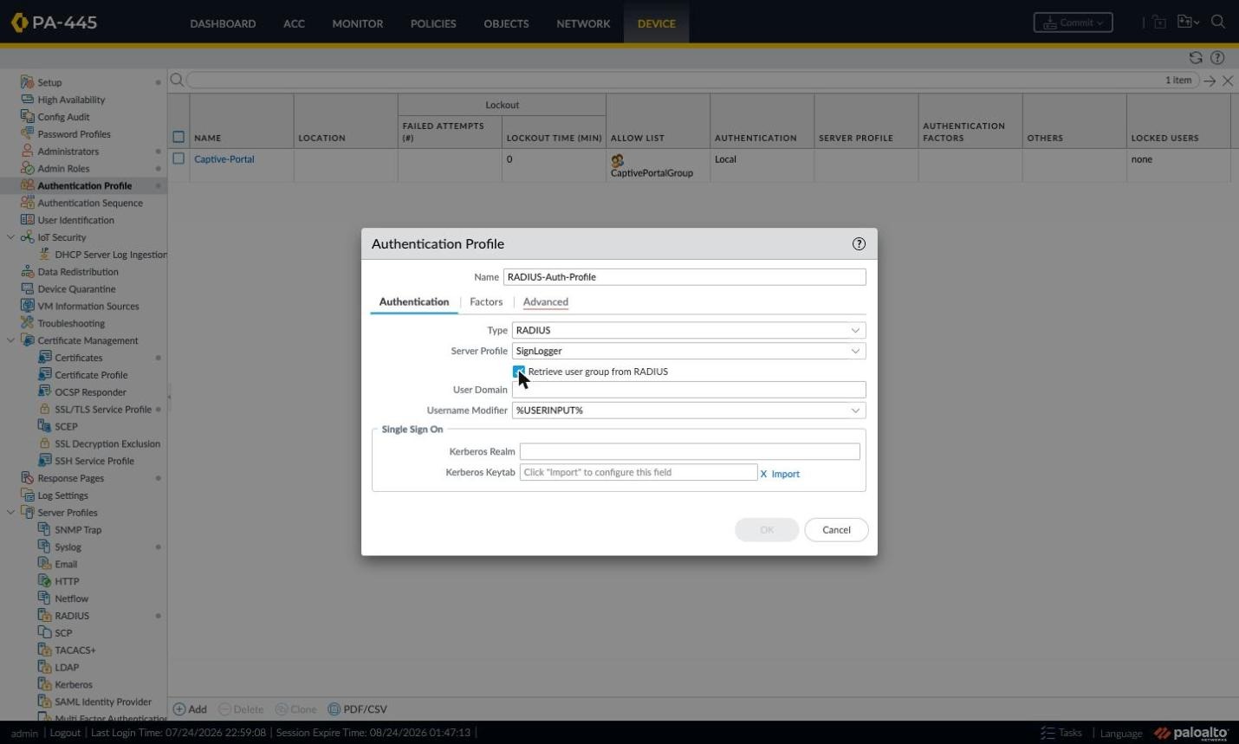Switch to the Advanced tab
The width and height of the screenshot is (1239, 744).
pos(546,302)
